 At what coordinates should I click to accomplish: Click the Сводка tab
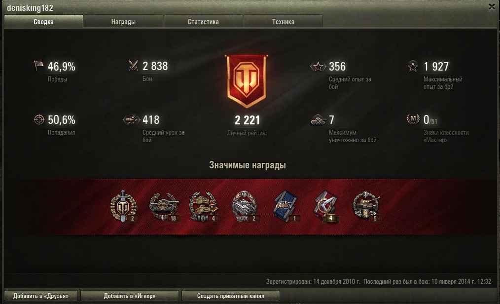click(x=43, y=21)
